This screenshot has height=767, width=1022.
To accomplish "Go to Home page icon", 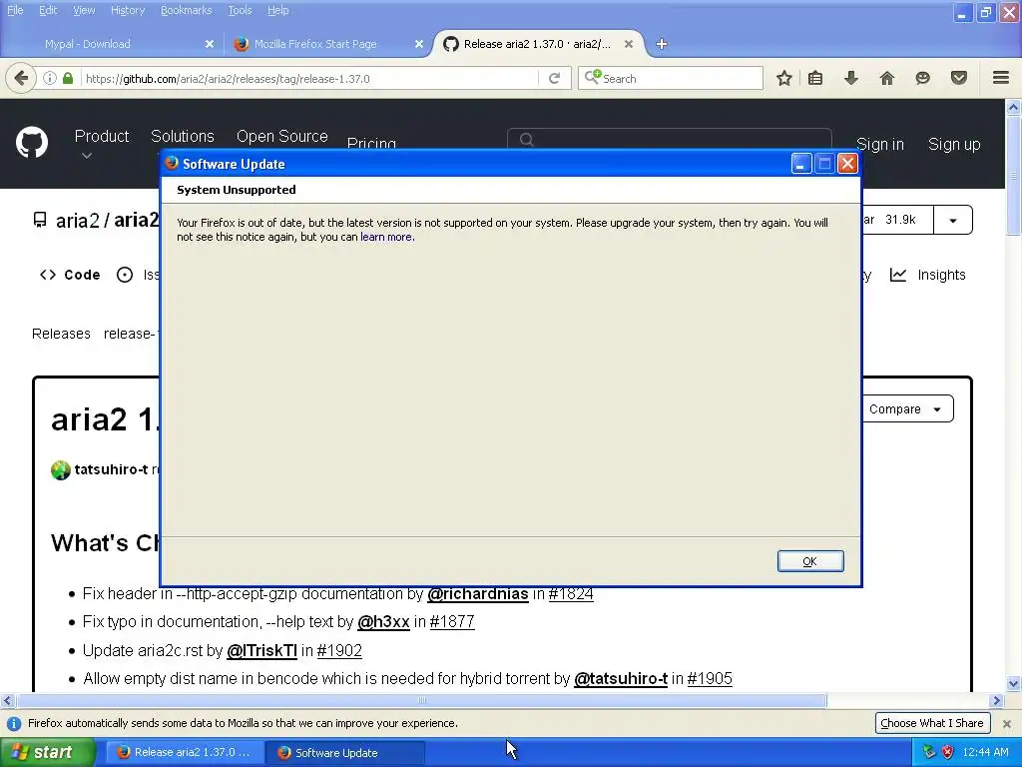I will (x=887, y=78).
